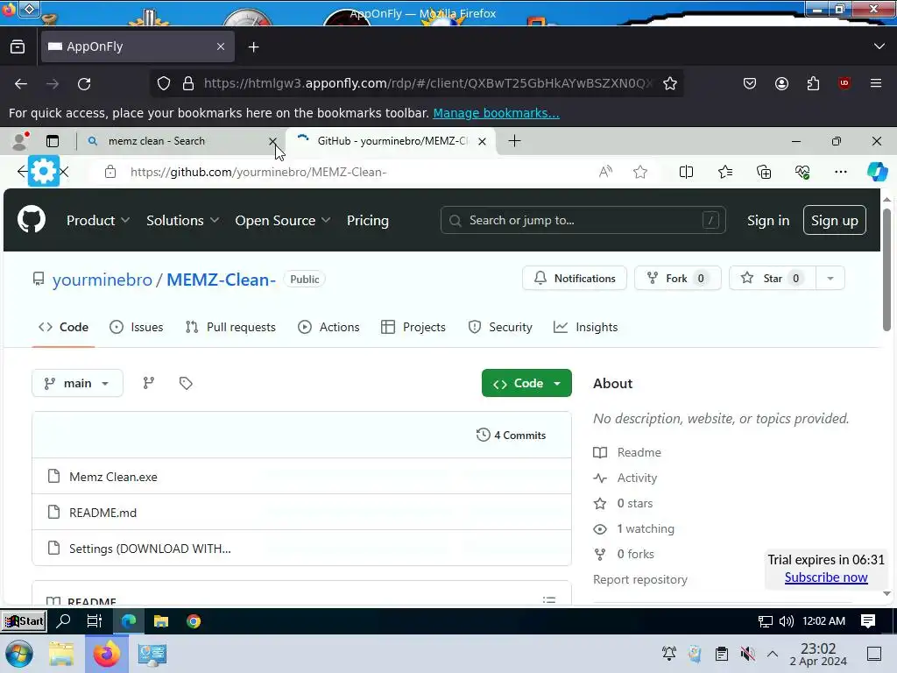The height and width of the screenshot is (673, 897).
Task: Open Firefox extensions puzzle icon
Action: tap(813, 83)
